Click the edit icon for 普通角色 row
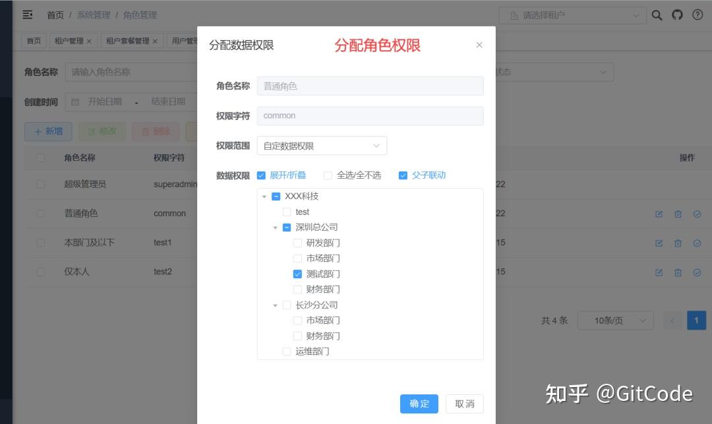Image resolution: width=712 pixels, height=424 pixels. click(x=658, y=214)
